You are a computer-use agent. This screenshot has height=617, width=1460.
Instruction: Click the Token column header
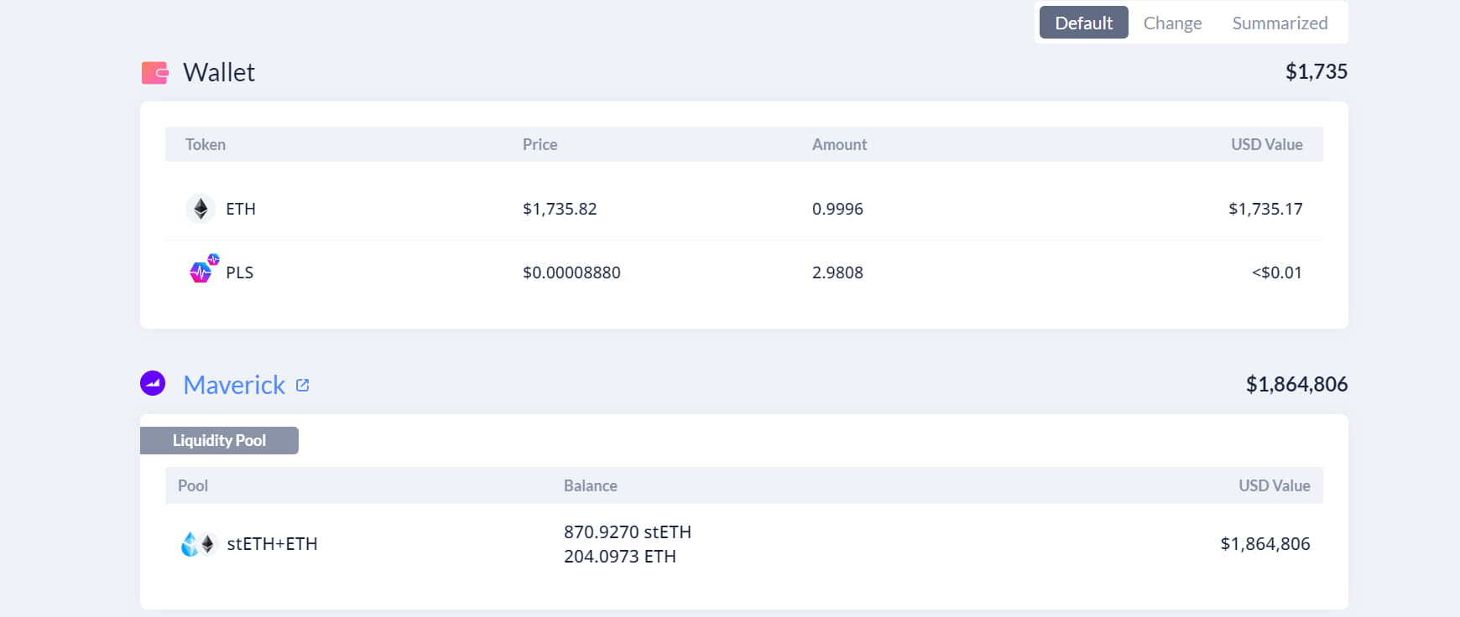pyautogui.click(x=206, y=144)
